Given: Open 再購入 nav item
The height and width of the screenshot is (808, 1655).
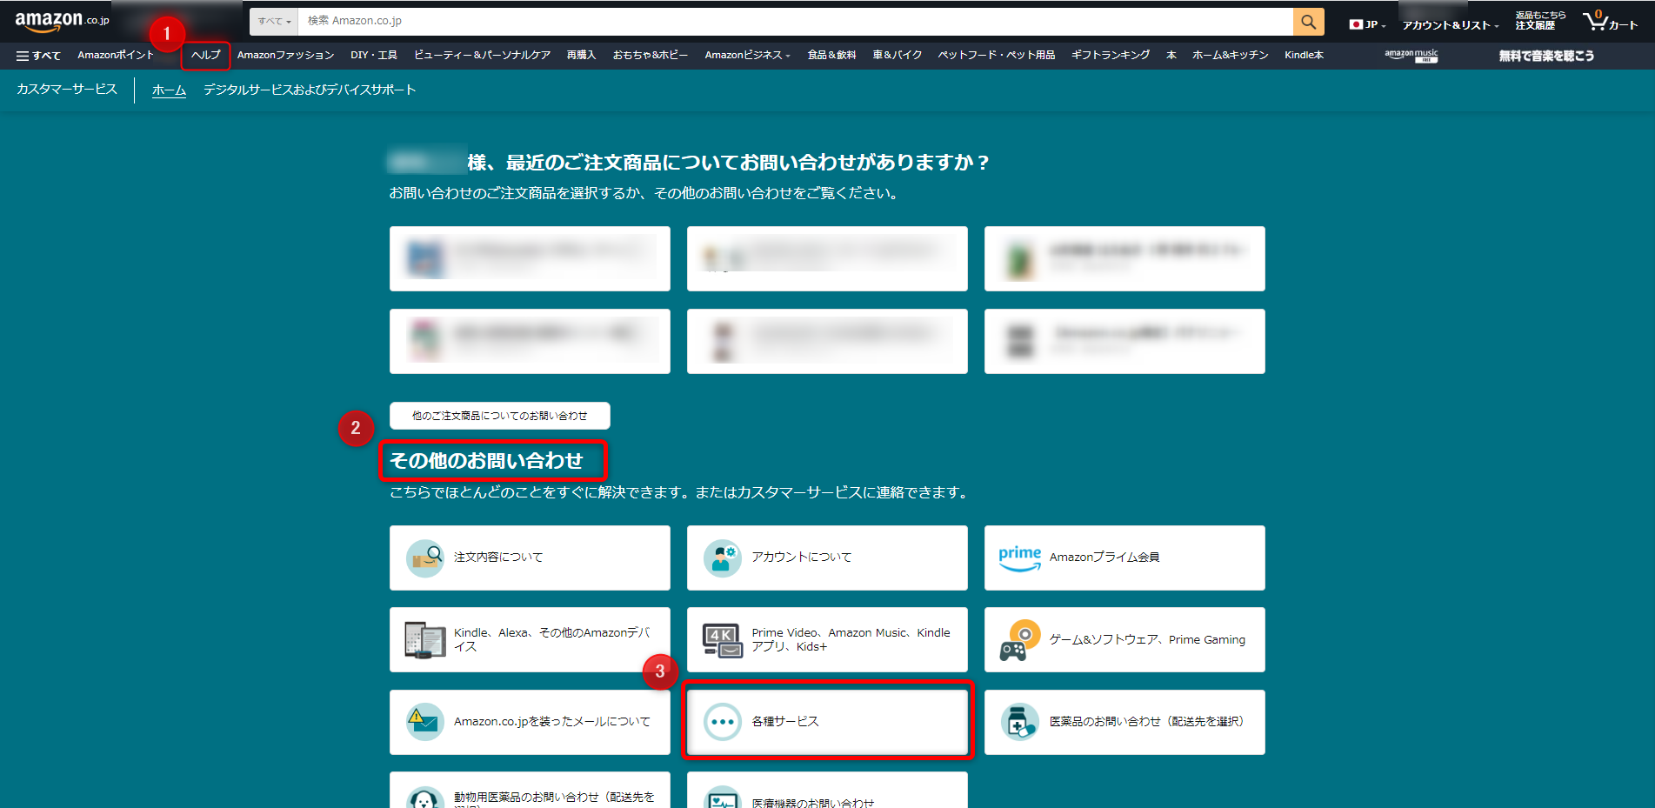Looking at the screenshot, I should pos(581,56).
